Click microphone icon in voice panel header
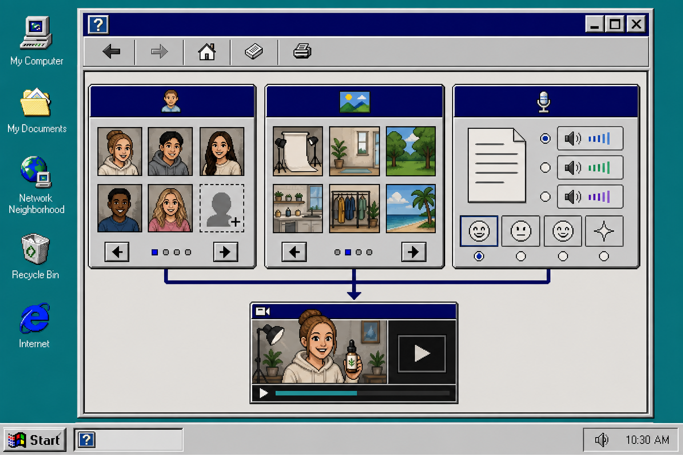Screen dimensions: 683x455 543,102
